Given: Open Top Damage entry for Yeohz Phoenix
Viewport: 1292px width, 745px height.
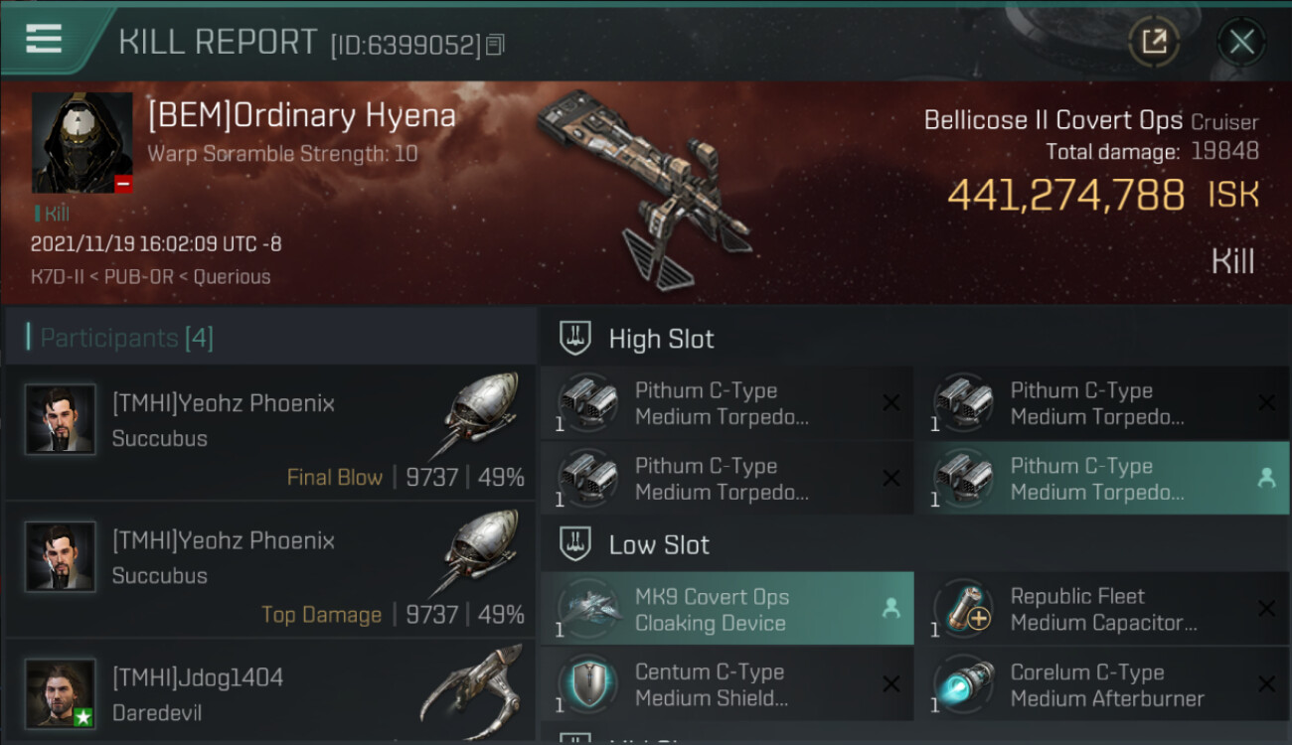Looking at the screenshot, I should click(270, 569).
